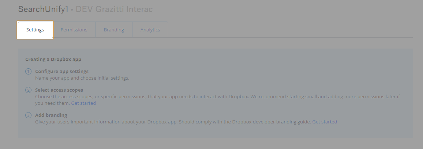423x149 pixels.
Task: Click the SearchUnify1 app name title
Action: [43, 9]
